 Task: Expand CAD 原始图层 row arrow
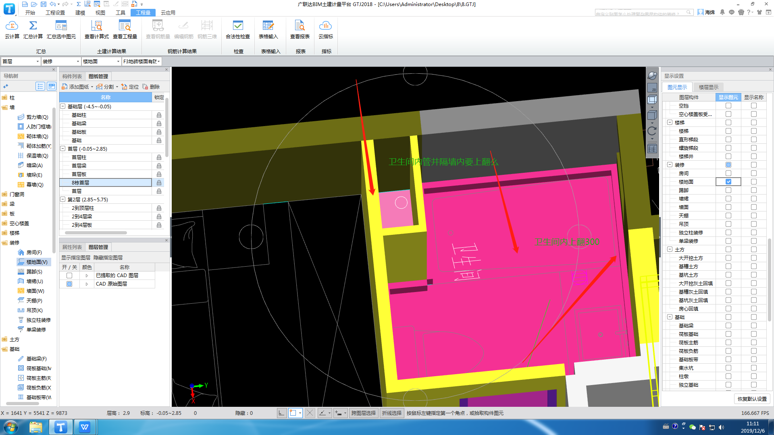click(87, 284)
